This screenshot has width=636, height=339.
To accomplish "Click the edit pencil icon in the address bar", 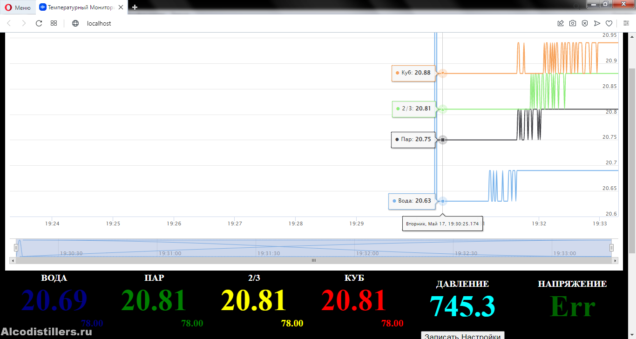I will [x=561, y=23].
